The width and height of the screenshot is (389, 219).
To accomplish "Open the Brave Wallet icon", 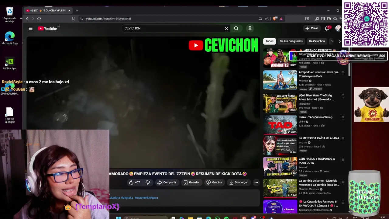I will click(329, 19).
